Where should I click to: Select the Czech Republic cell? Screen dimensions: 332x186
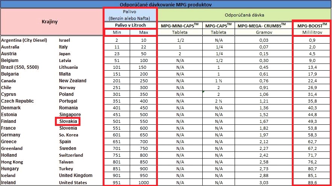pos(17,101)
